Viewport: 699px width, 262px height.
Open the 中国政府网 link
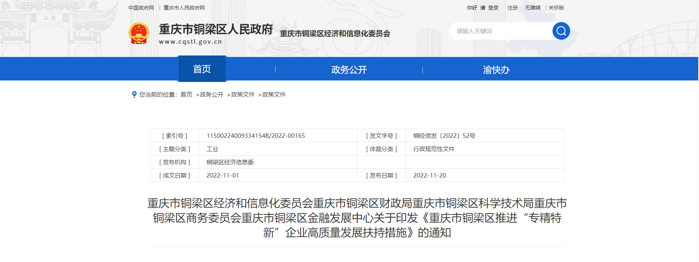click(x=141, y=8)
